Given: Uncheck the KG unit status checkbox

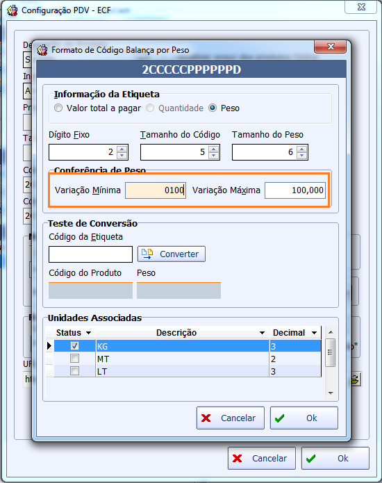Looking at the screenshot, I should pos(74,346).
